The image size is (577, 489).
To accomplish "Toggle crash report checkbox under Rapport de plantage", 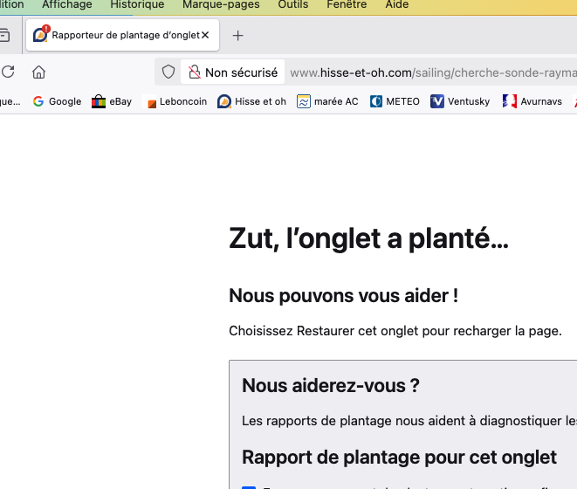I will pyautogui.click(x=248, y=486).
